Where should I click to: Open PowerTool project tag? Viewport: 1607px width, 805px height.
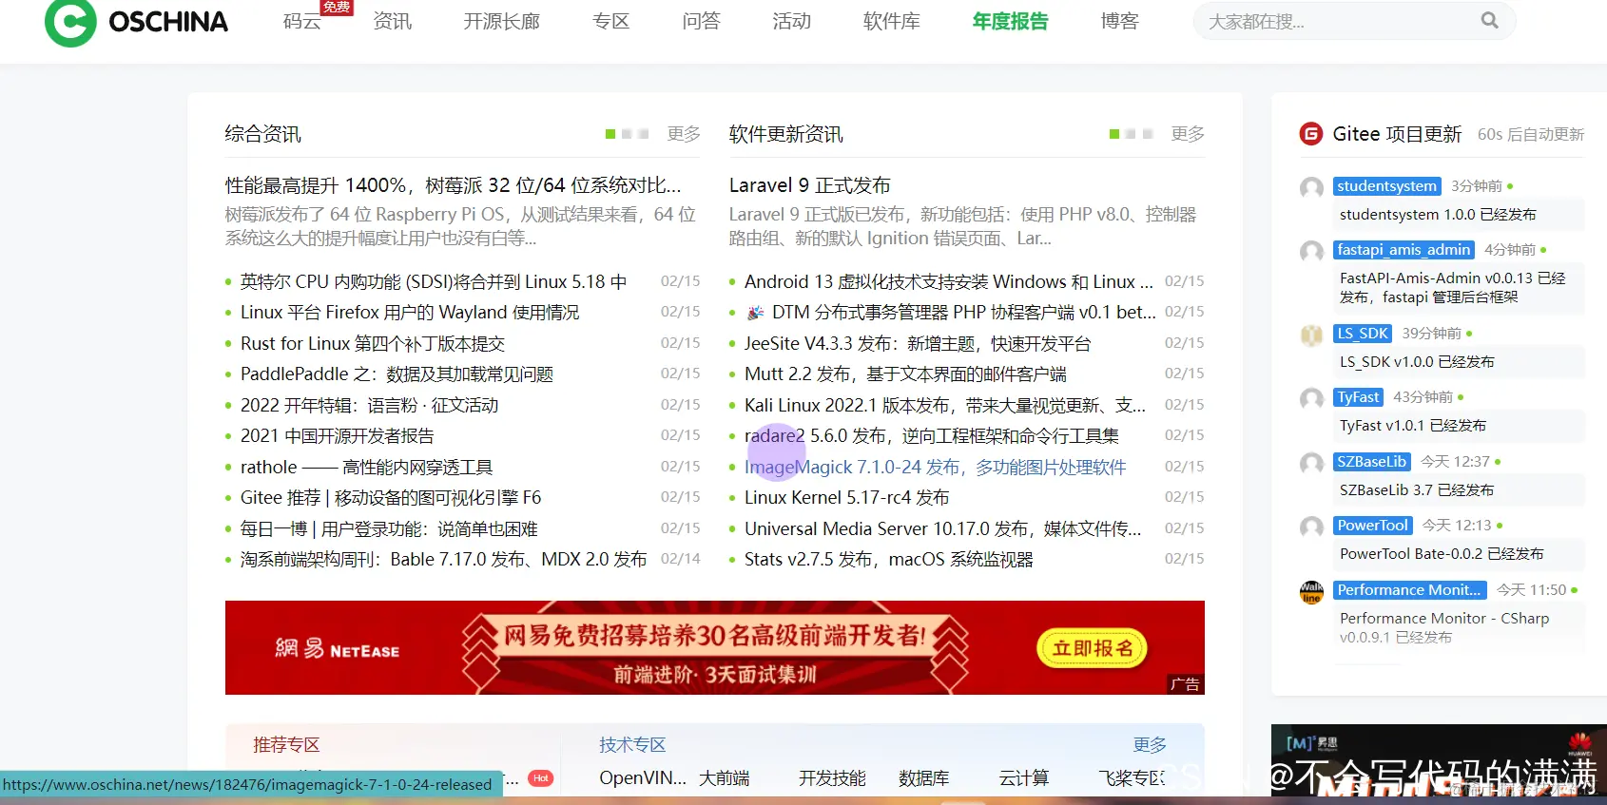tap(1373, 526)
